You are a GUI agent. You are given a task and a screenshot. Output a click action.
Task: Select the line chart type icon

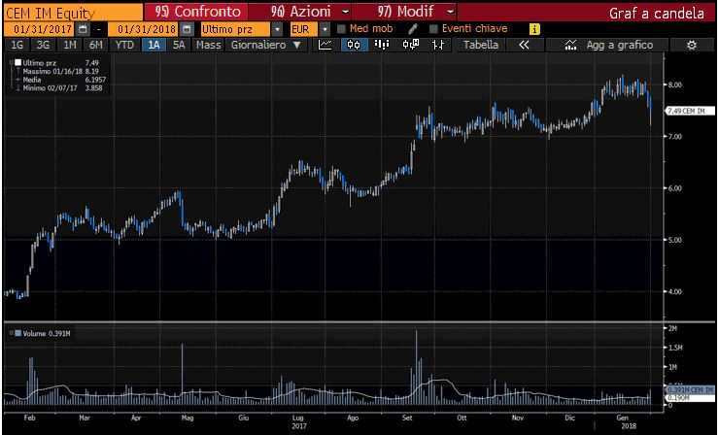coord(325,45)
